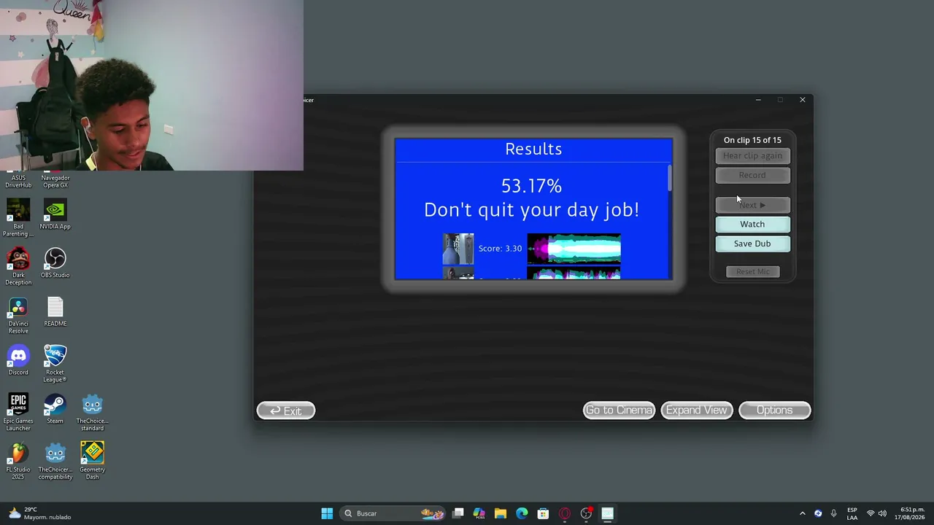Open Bad Parenting desktop shortcut
The image size is (934, 525).
(18, 217)
